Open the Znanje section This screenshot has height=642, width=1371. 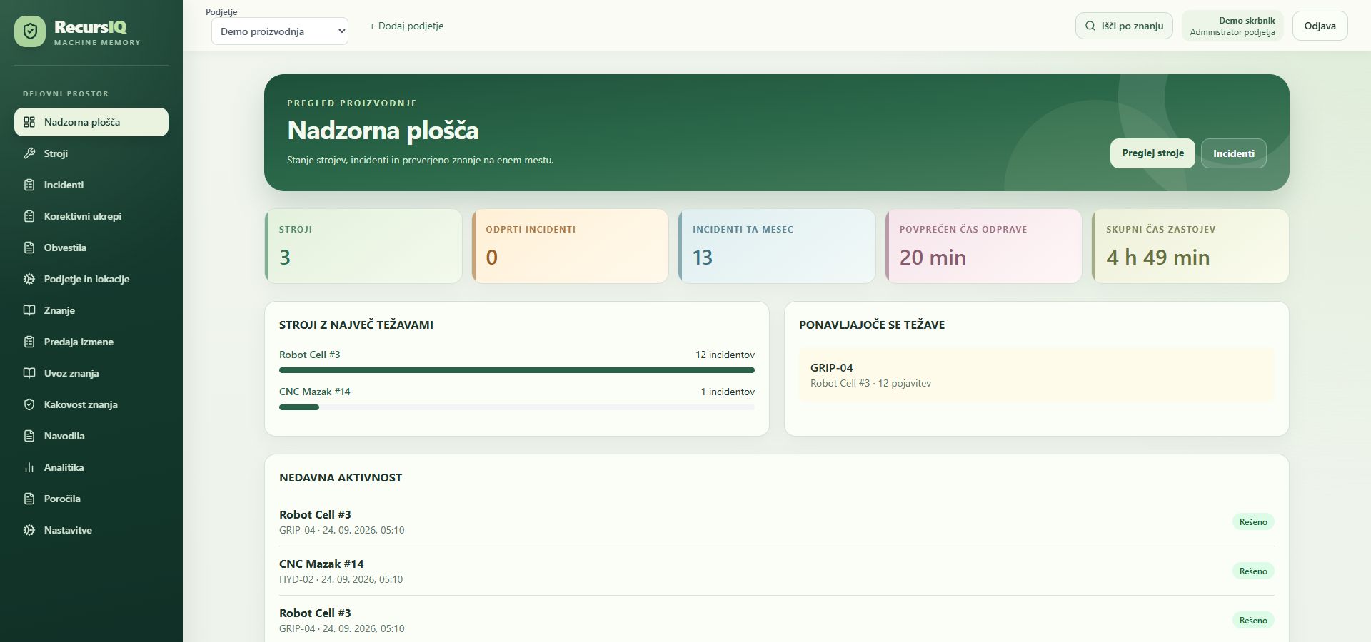point(91,310)
